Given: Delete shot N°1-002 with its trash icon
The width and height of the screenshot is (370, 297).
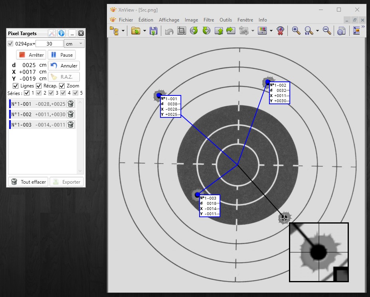Looking at the screenshot, I should click(71, 114).
